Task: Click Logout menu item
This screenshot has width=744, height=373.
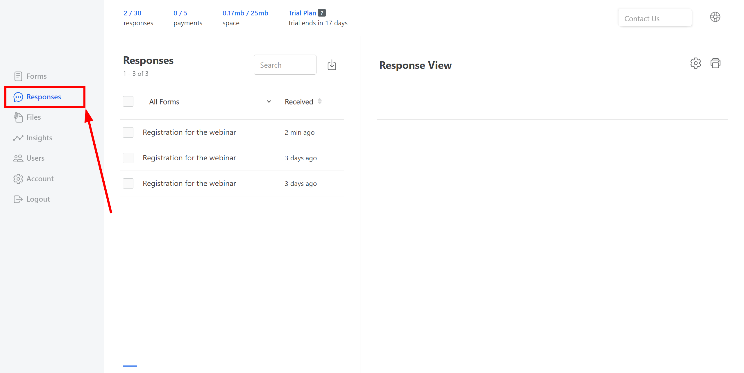Action: (38, 199)
